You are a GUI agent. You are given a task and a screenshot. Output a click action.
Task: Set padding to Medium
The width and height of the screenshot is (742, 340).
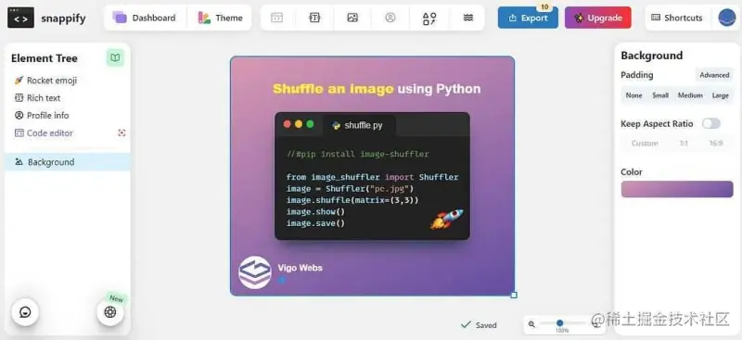(690, 95)
